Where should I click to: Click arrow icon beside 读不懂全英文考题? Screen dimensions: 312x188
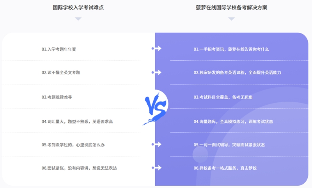156,72
